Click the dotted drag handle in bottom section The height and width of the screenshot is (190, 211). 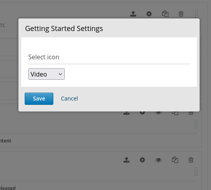point(196,172)
